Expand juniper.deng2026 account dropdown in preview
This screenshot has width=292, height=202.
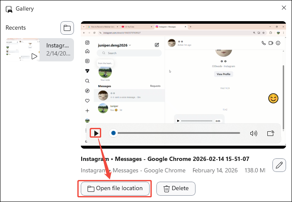coord(130,45)
